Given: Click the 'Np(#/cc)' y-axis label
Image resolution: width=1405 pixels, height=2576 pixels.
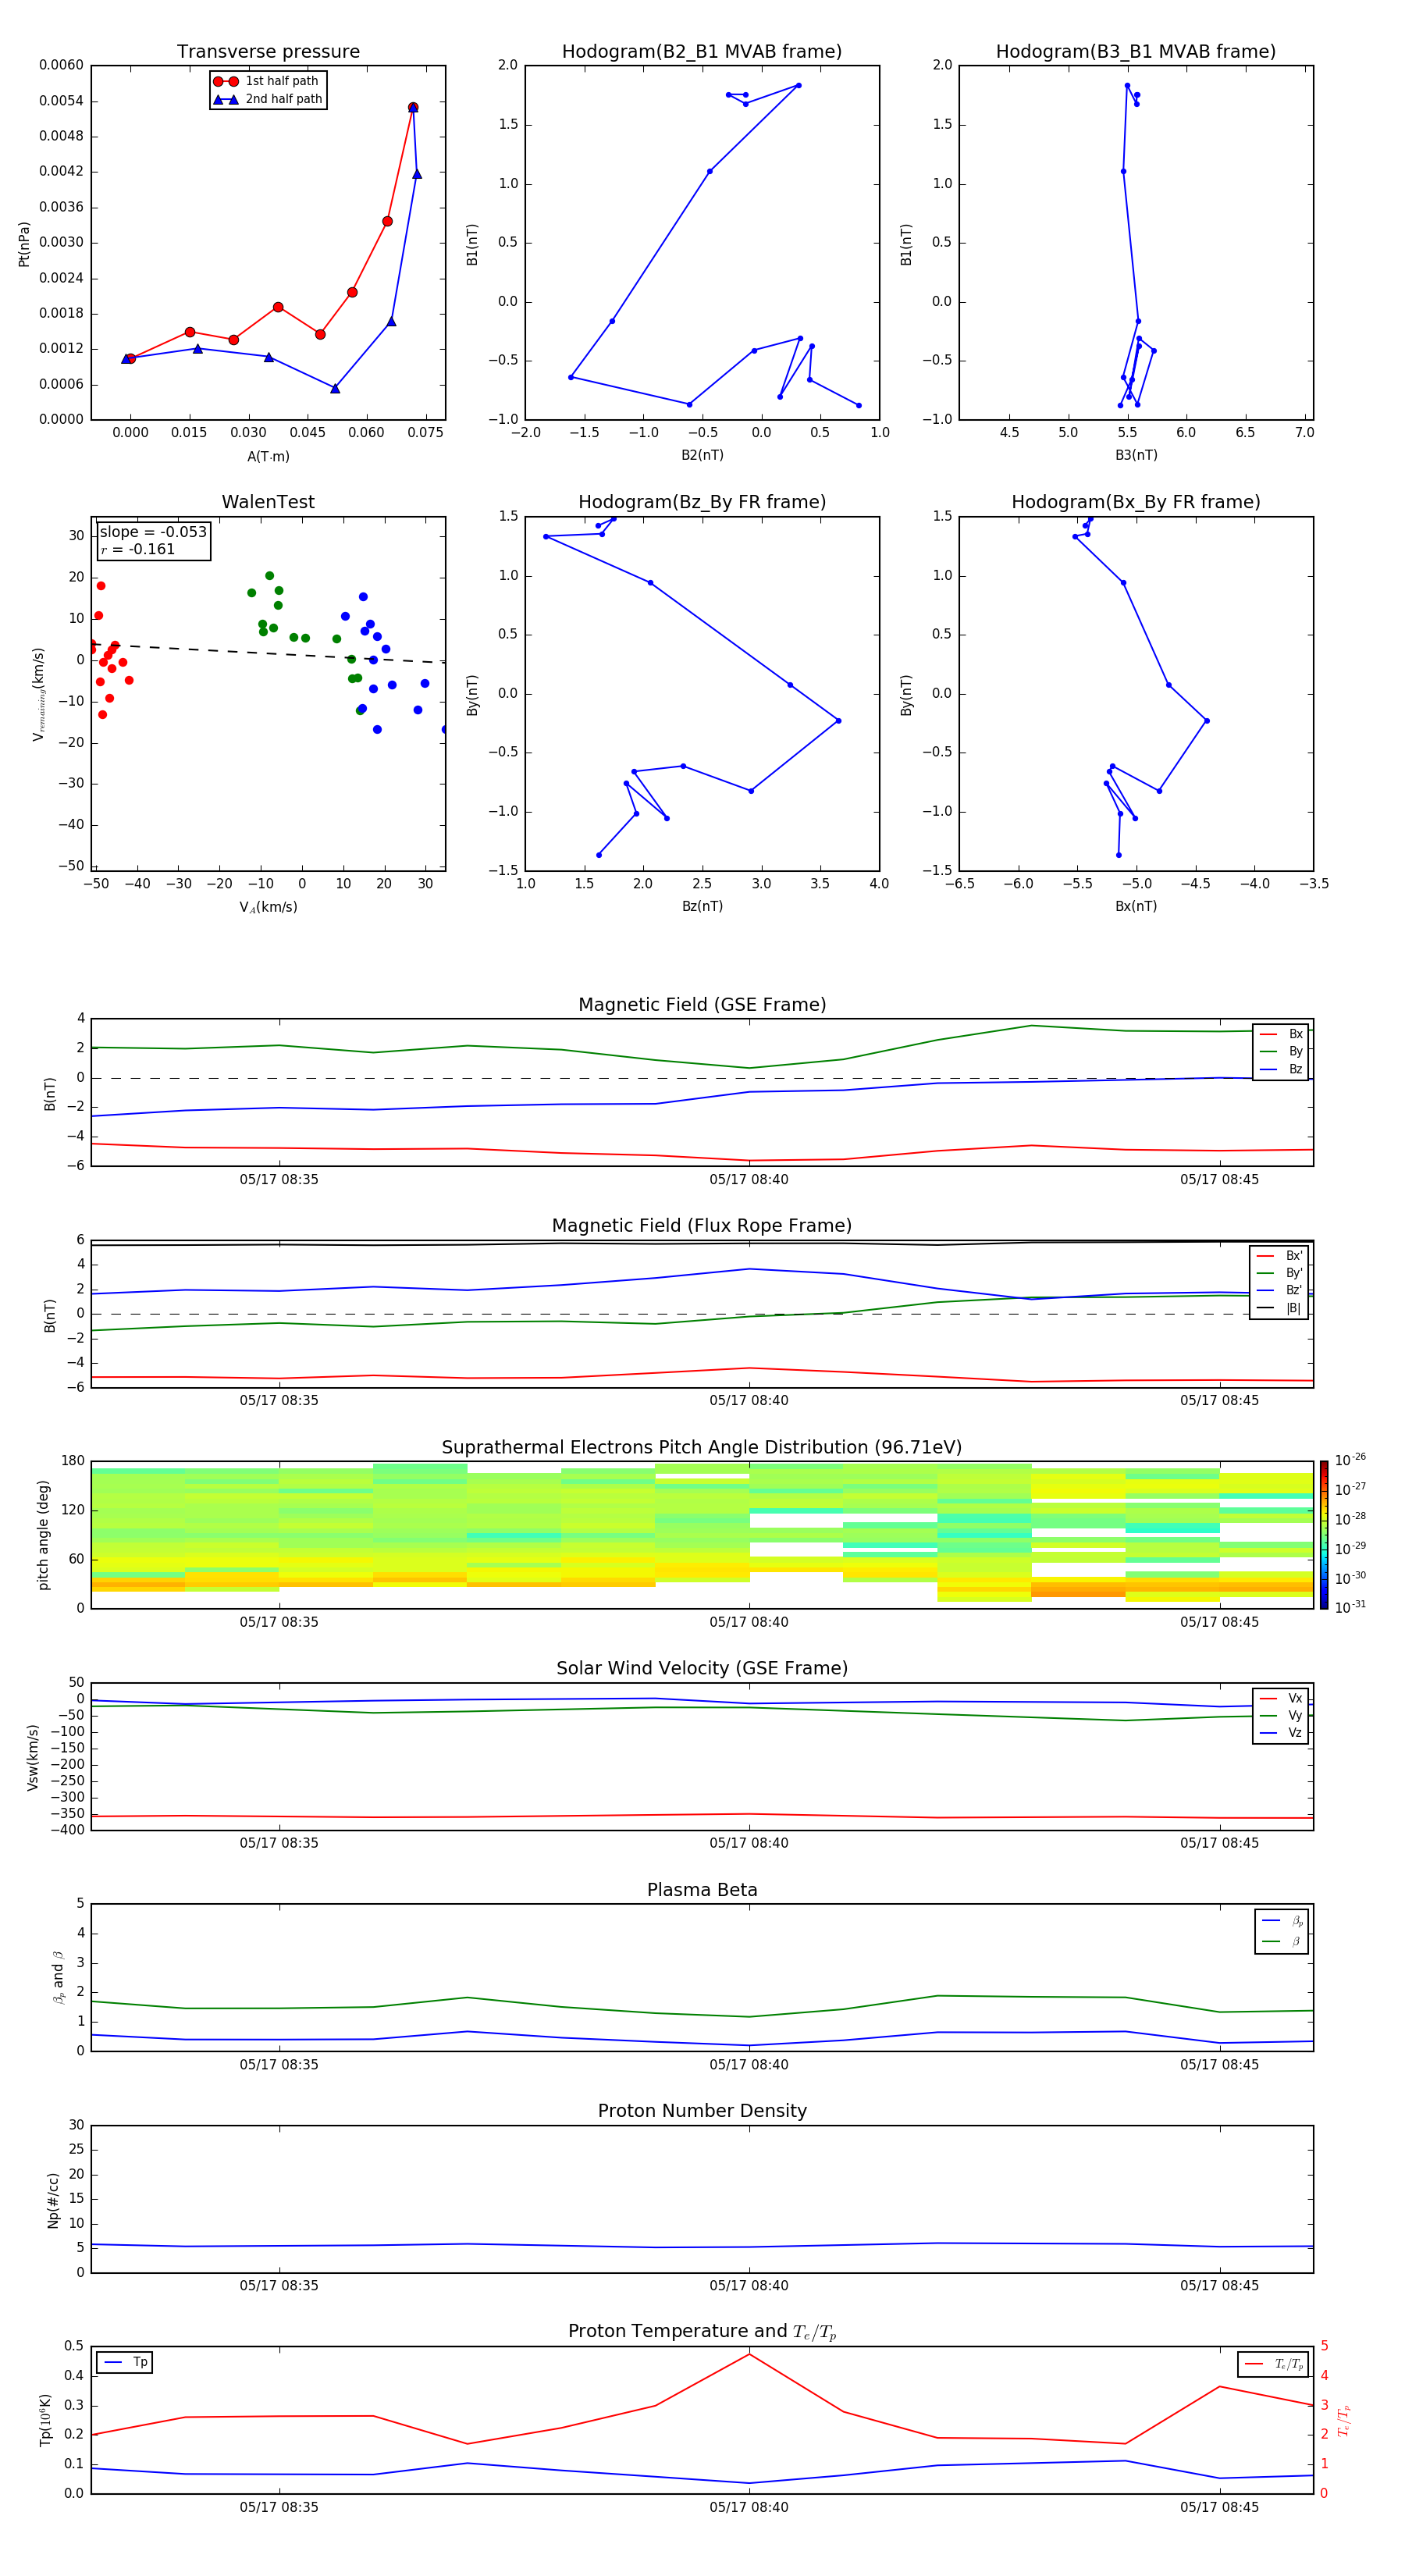Looking at the screenshot, I should click(53, 2200).
